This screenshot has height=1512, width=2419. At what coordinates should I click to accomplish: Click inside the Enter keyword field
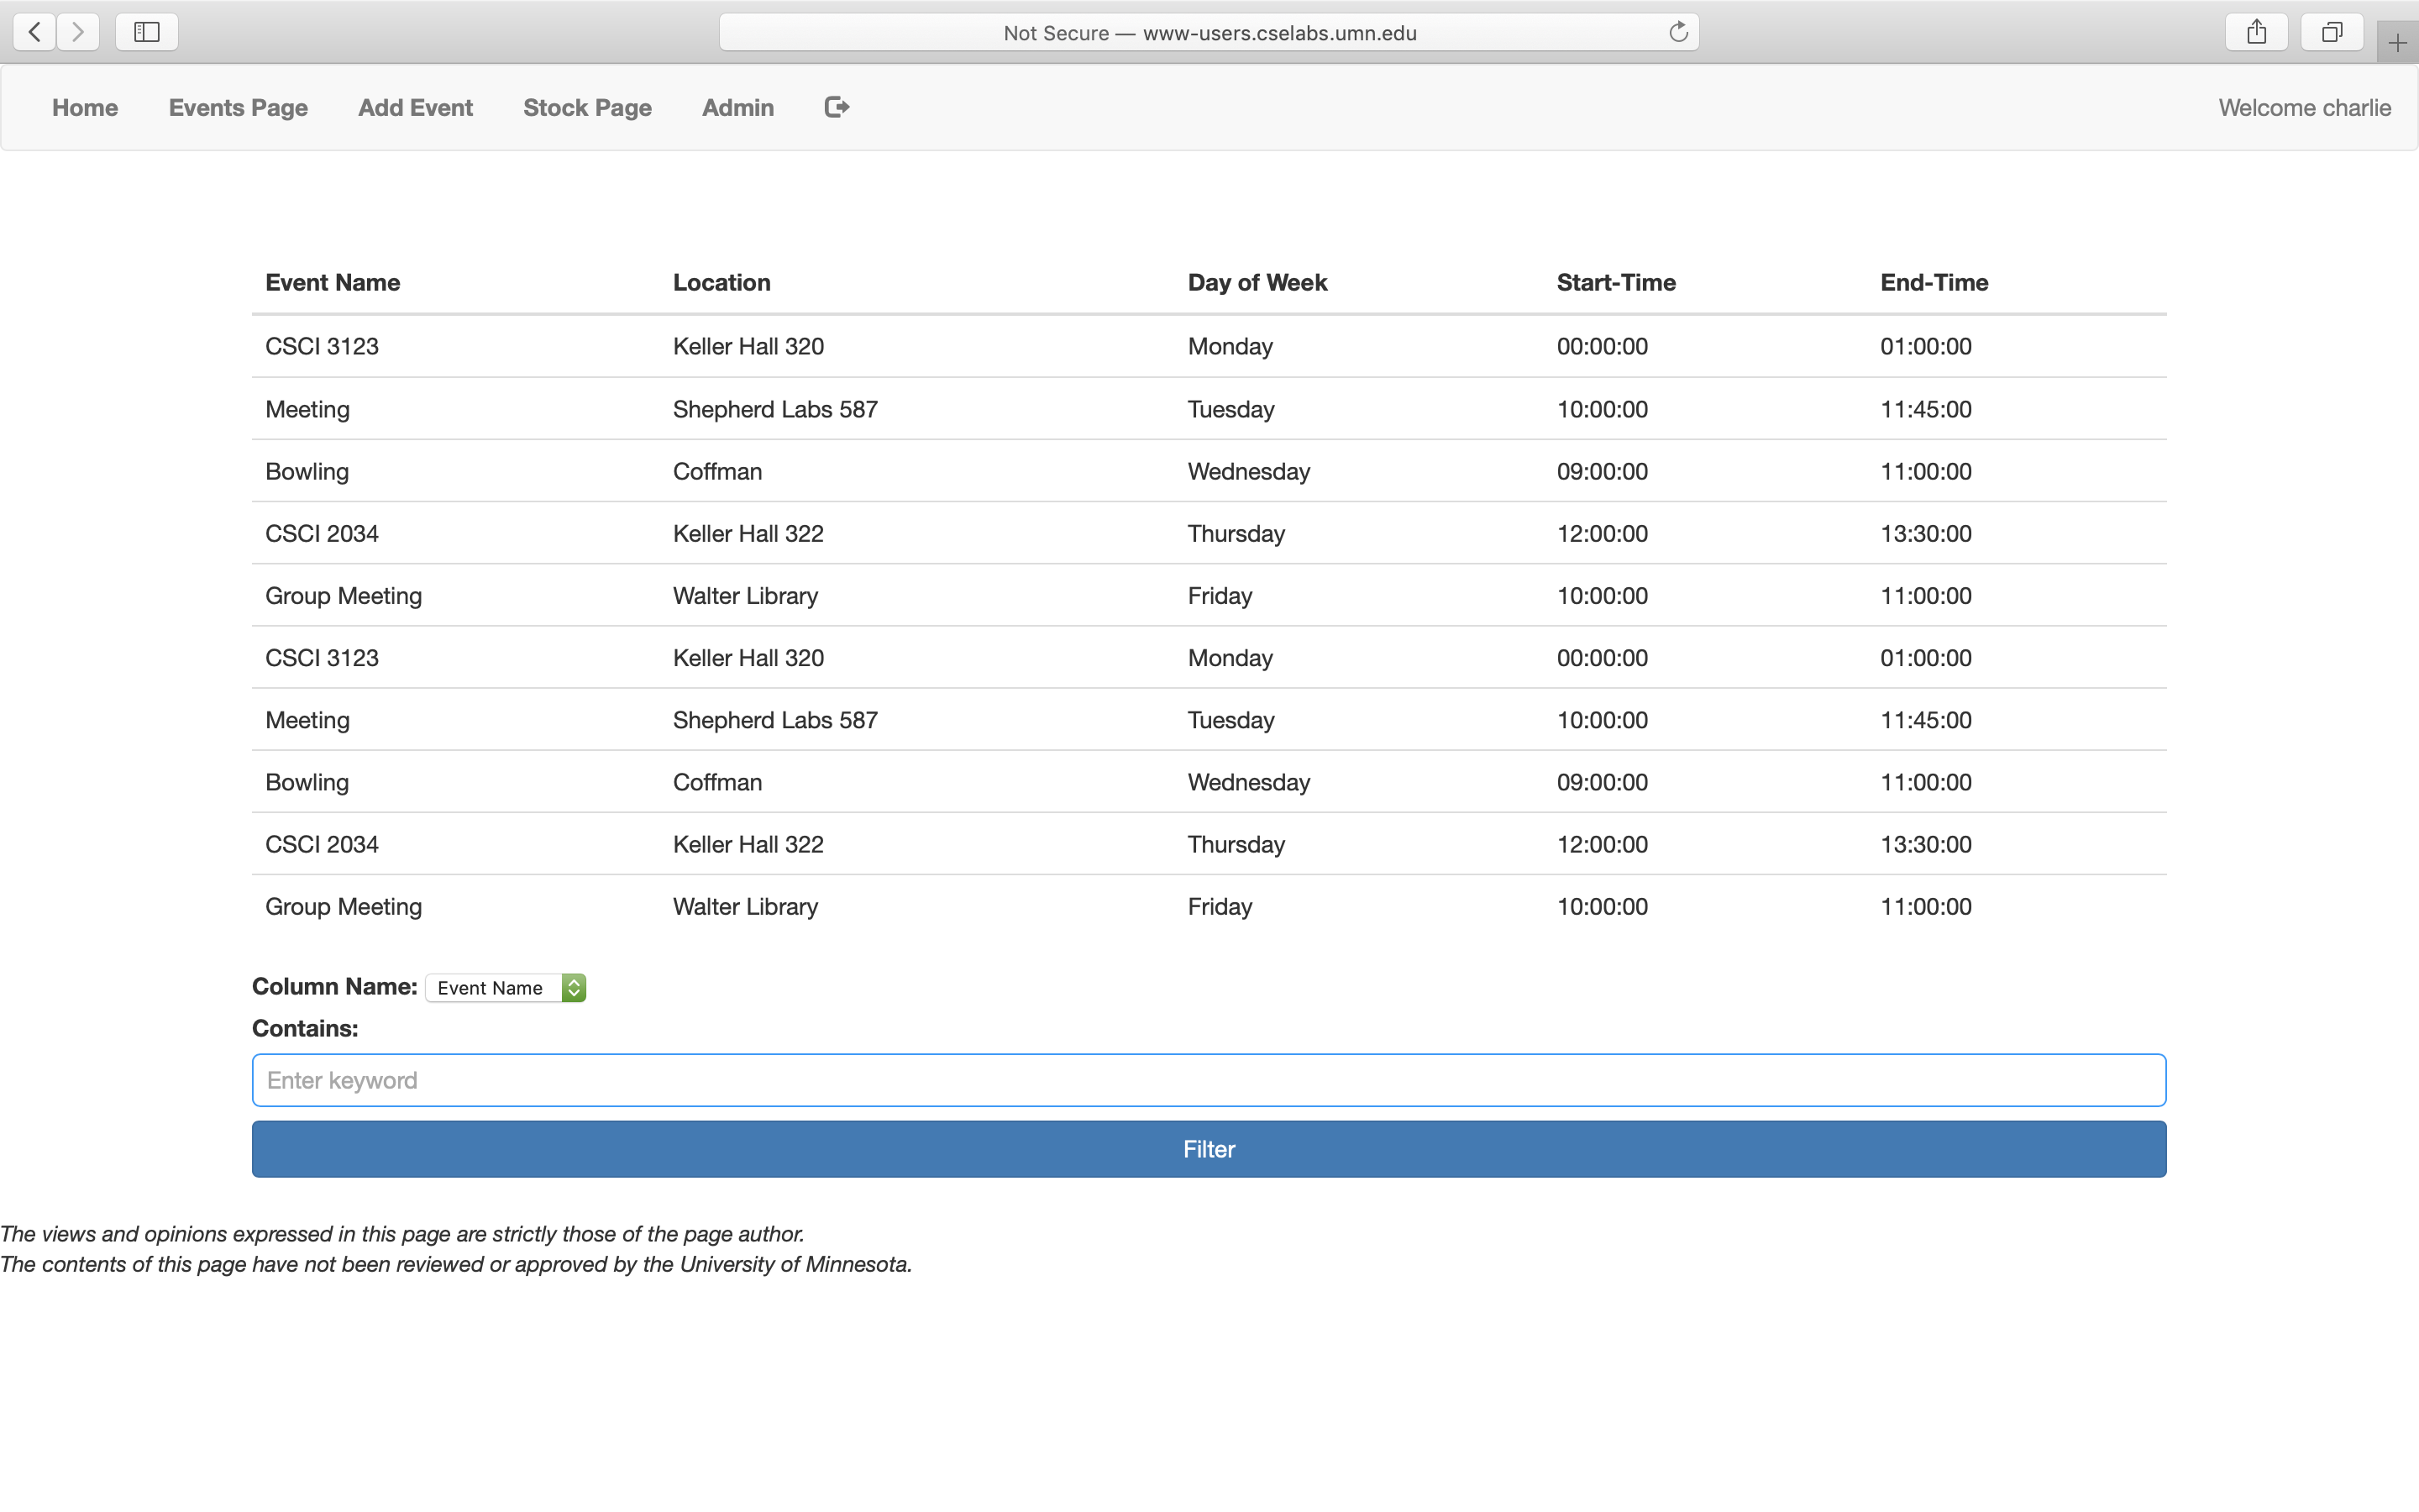(x=1208, y=1080)
